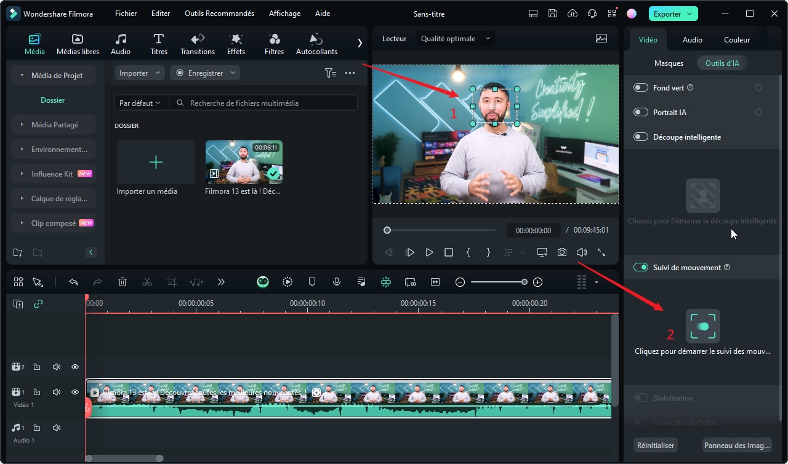Click the fullscreen preview icon
Screen dimensions: 788x464
pos(601,252)
